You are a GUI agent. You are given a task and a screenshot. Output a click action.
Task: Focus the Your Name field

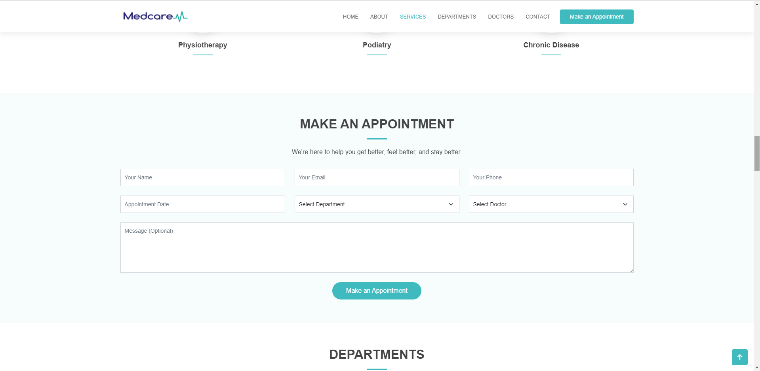pos(202,177)
